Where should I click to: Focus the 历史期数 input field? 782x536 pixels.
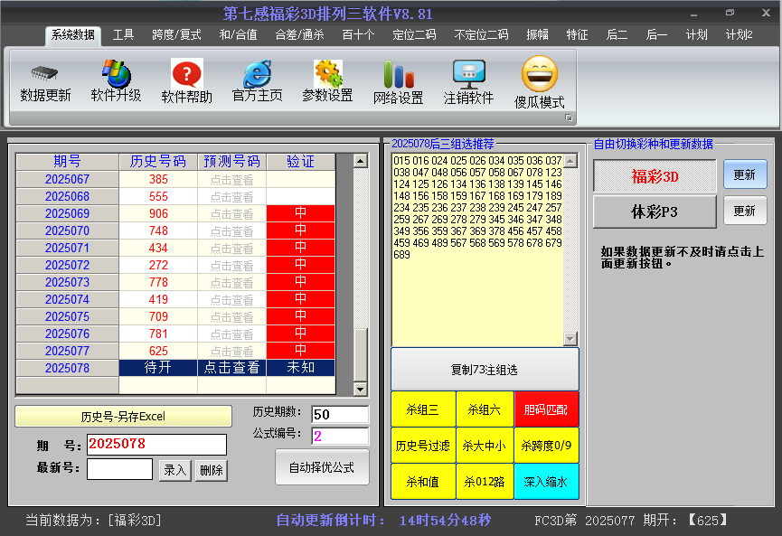pyautogui.click(x=340, y=414)
